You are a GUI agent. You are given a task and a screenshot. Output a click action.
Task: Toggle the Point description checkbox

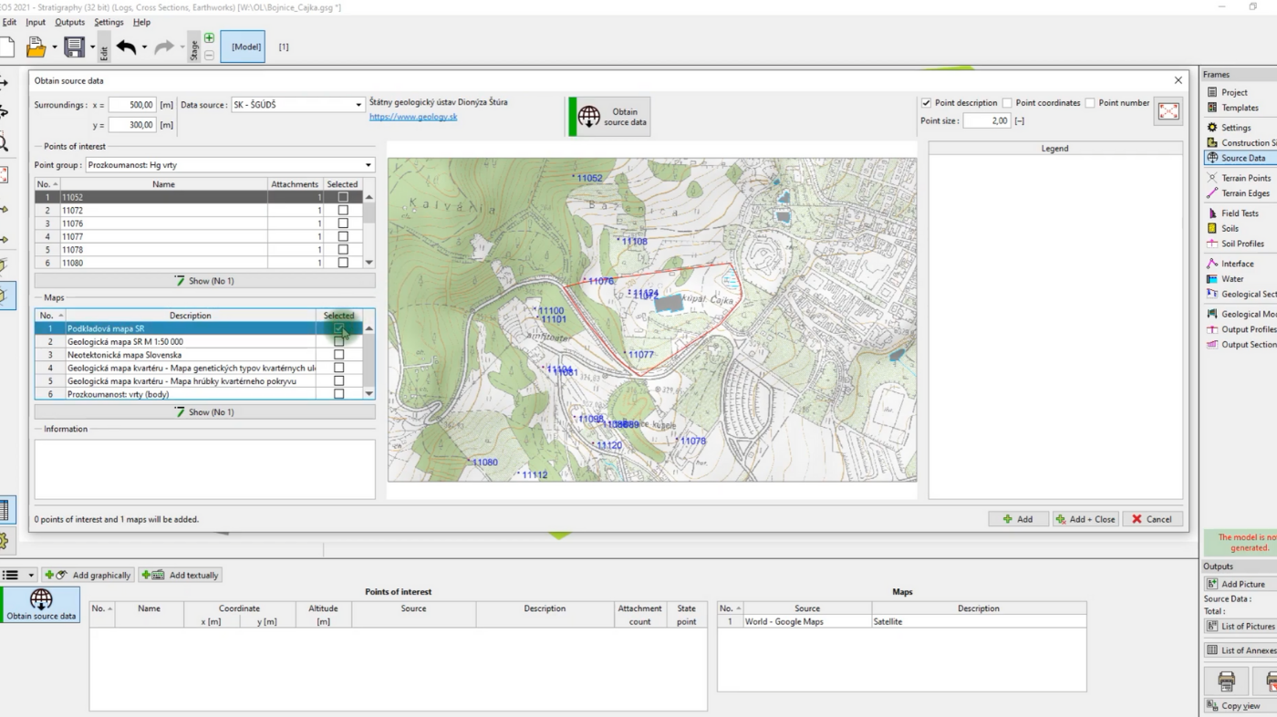click(x=926, y=103)
